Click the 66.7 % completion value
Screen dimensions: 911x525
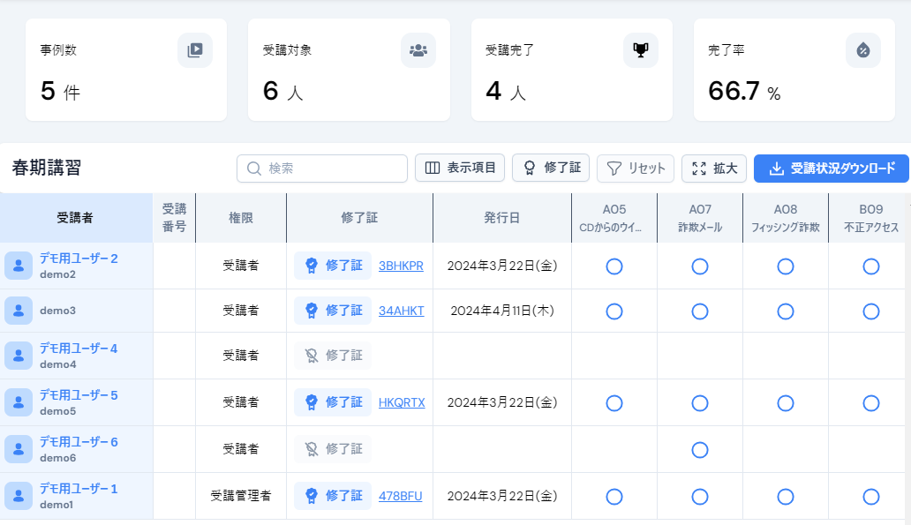(744, 91)
